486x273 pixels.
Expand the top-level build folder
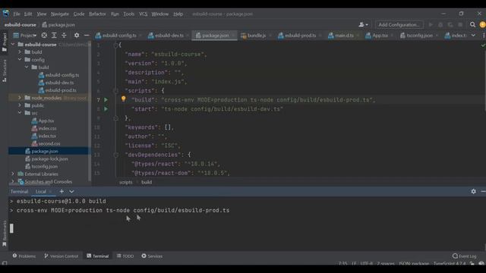(20, 52)
